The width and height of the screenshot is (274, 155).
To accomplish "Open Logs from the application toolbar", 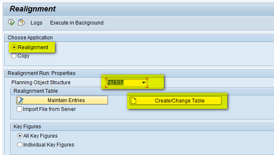I will [36, 23].
